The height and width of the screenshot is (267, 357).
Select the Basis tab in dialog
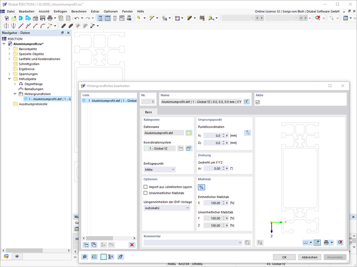[148, 112]
